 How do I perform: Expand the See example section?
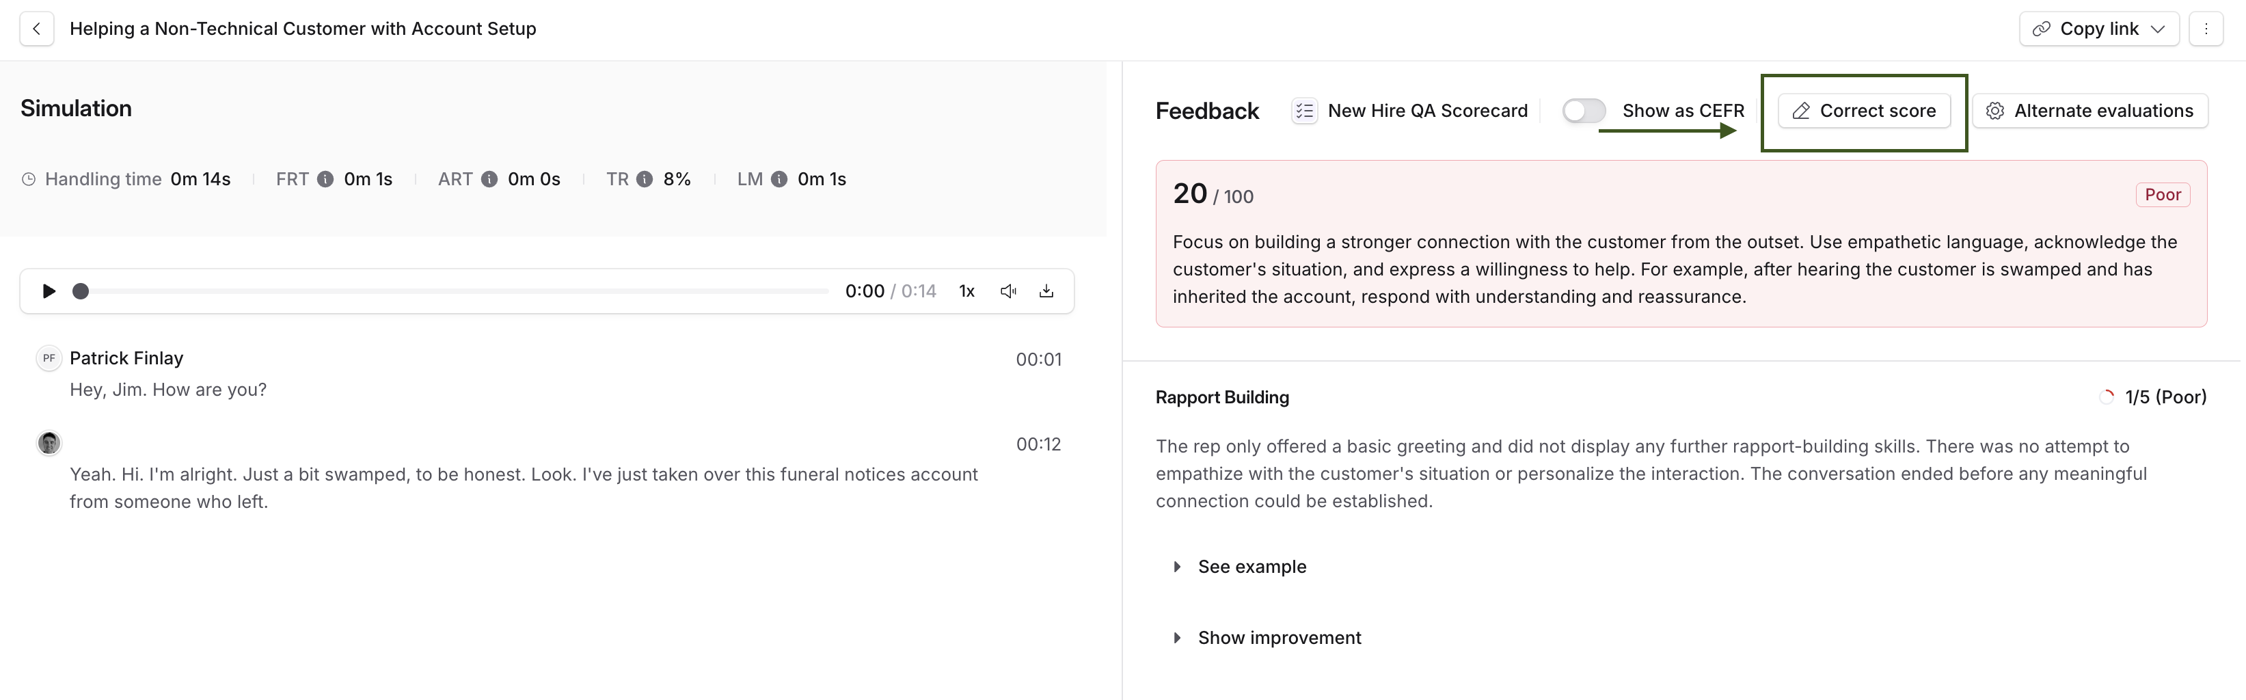pos(1241,567)
